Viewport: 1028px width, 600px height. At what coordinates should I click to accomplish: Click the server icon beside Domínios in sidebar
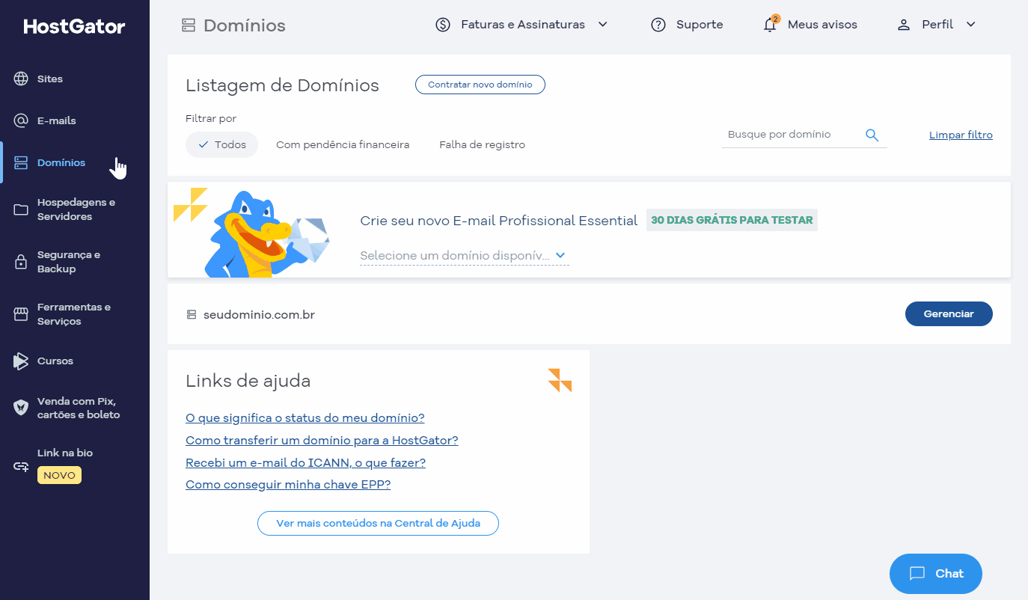tap(21, 162)
